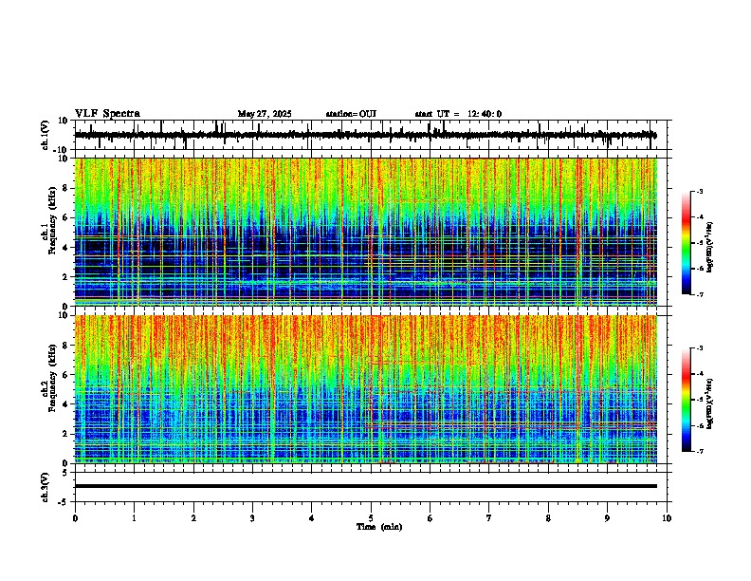Screen dimensions: 751x581
Task: Click the time axis tick label "6"
Action: [x=430, y=518]
